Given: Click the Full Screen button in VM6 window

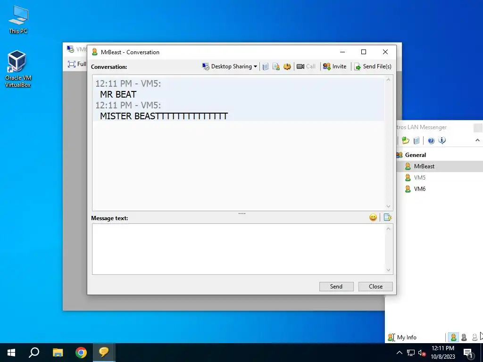Looking at the screenshot, I should click(x=77, y=64).
